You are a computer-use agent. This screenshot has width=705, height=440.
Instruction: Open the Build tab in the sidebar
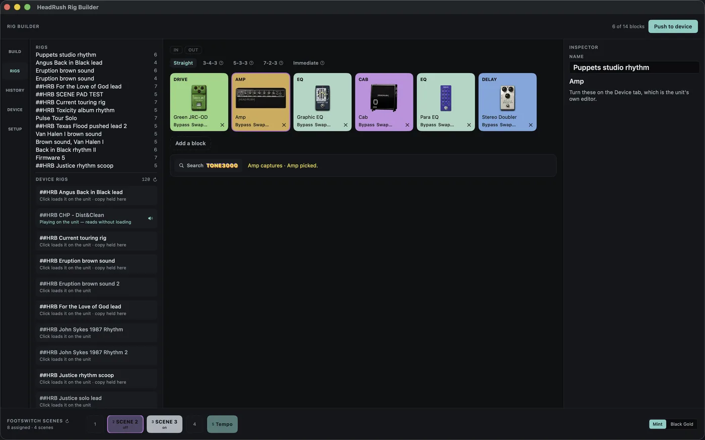(15, 52)
